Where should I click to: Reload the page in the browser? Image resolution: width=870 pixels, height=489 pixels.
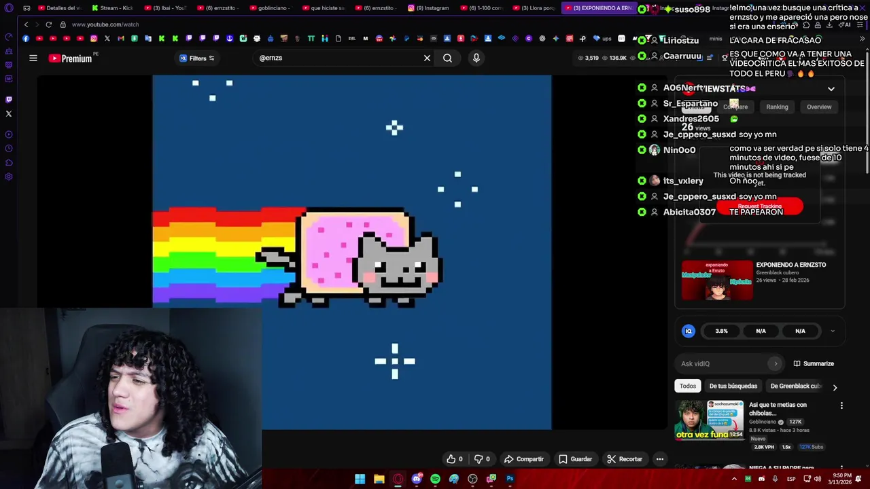click(x=49, y=24)
